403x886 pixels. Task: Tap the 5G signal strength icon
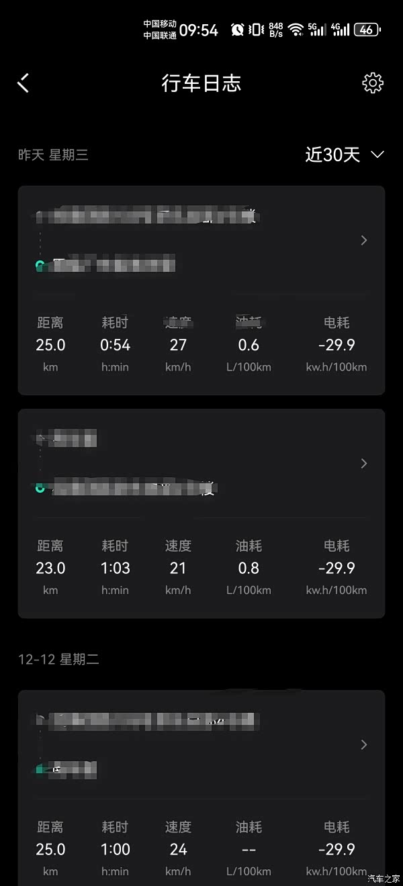coord(317,30)
